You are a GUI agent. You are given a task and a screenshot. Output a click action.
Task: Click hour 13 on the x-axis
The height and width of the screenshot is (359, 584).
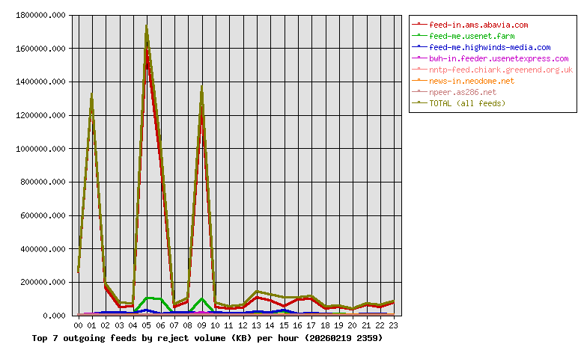(x=256, y=325)
